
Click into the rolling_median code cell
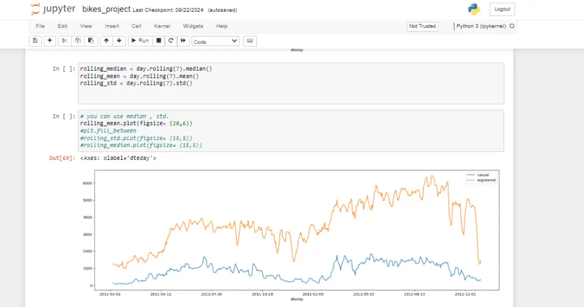click(x=291, y=83)
